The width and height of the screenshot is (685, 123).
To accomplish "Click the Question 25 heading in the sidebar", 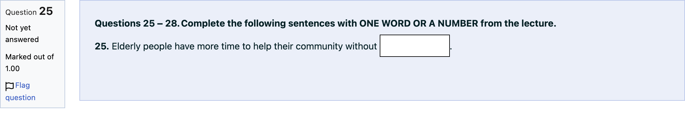I will [29, 11].
